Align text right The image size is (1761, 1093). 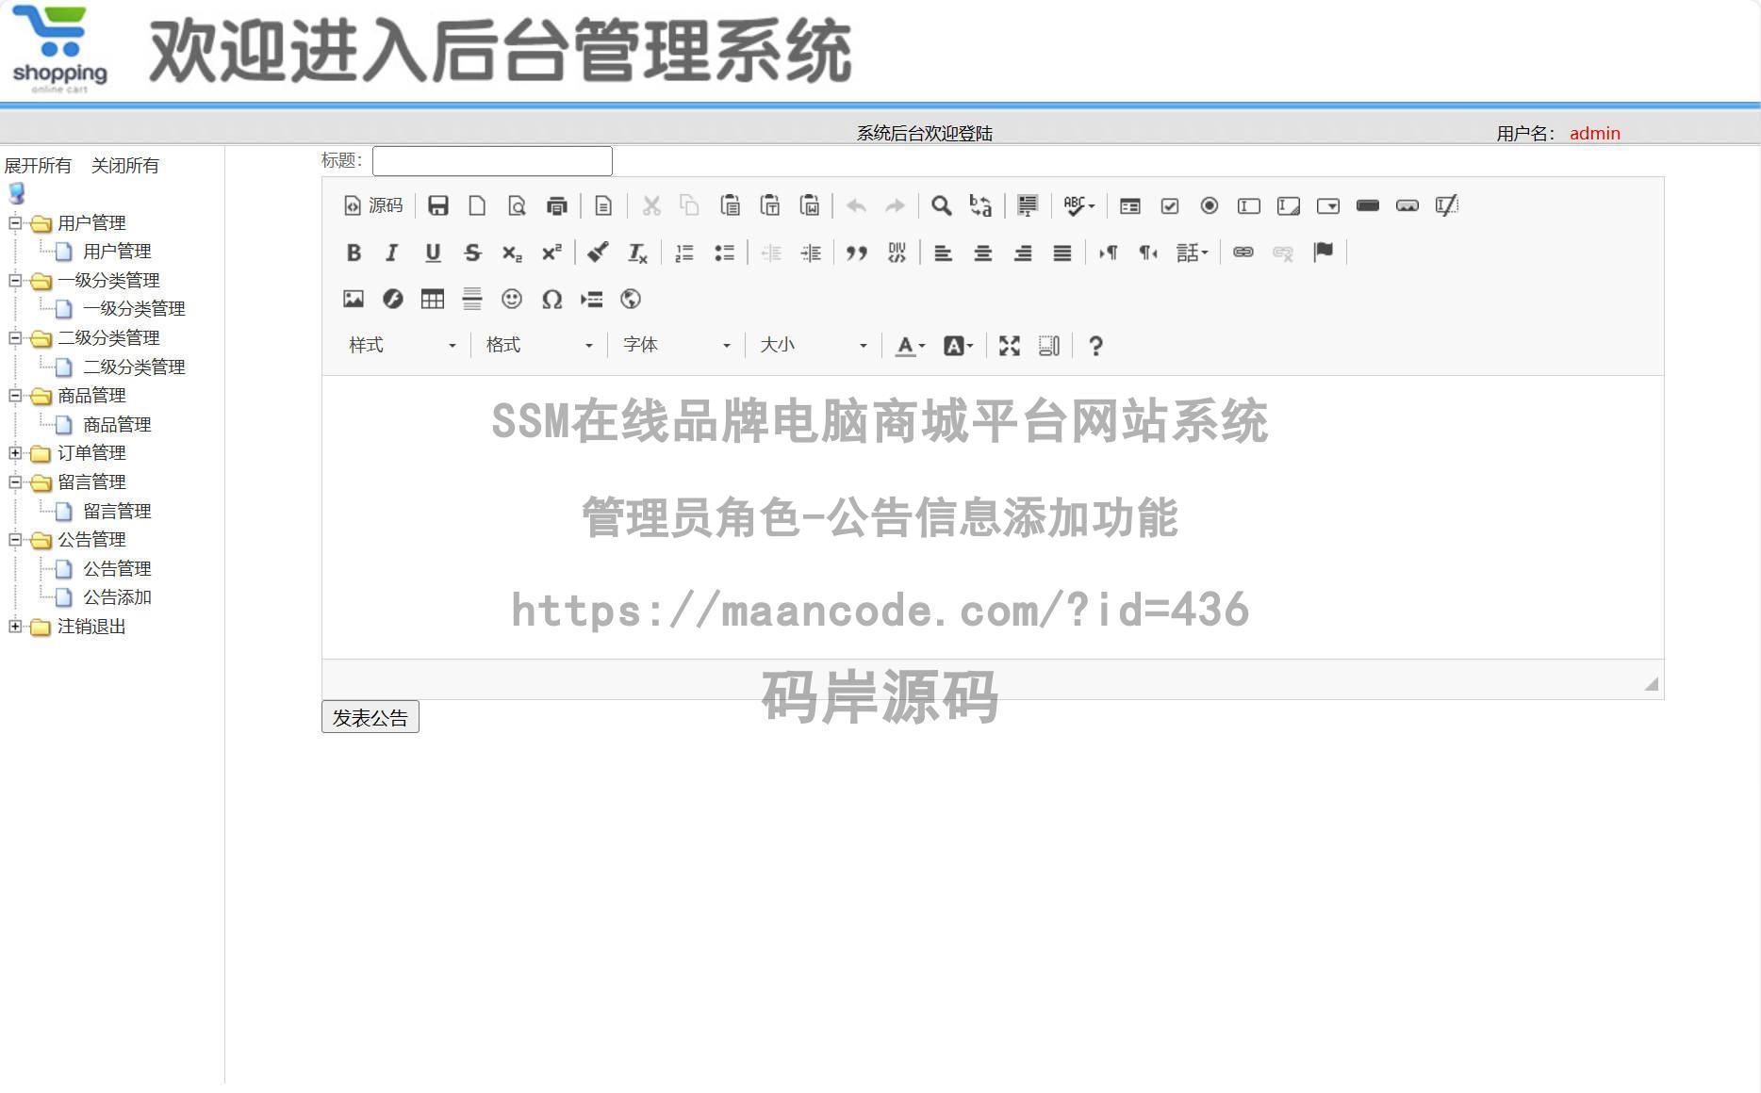(x=1022, y=253)
